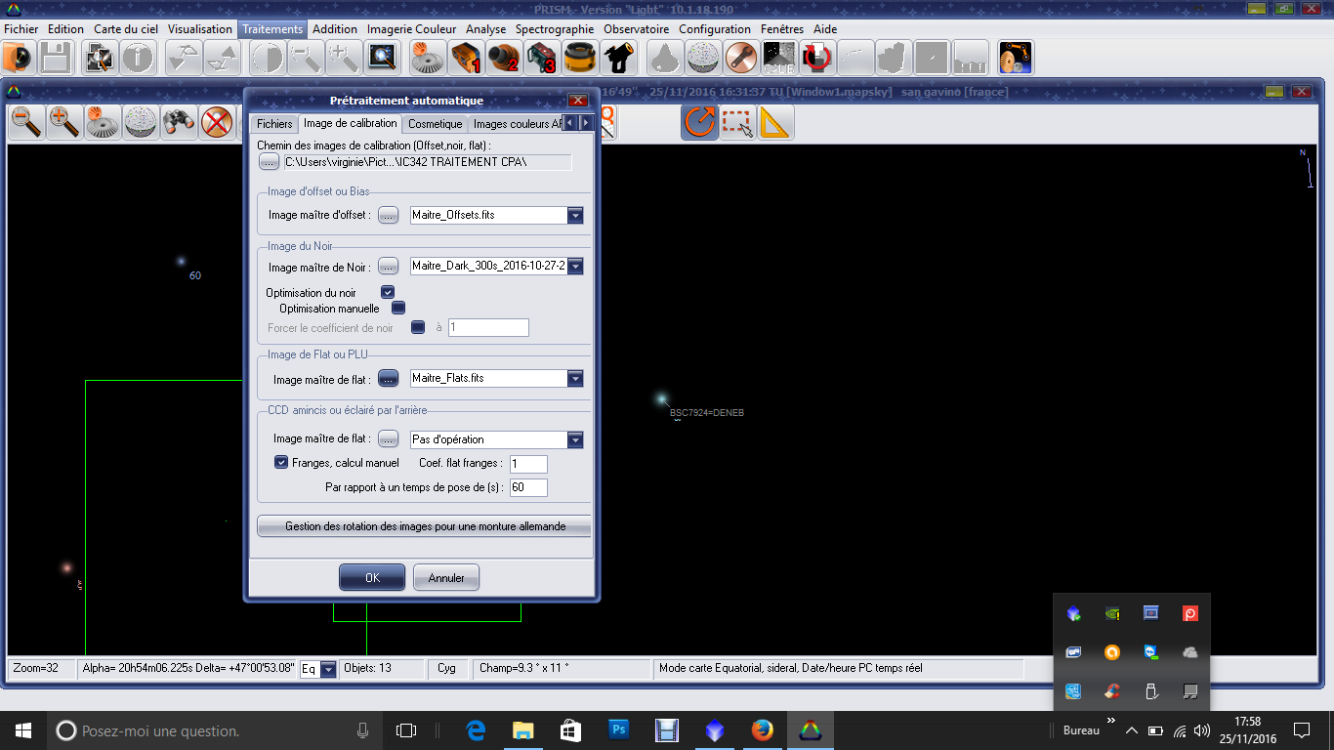Open the Spectrographie menu
The height and width of the screenshot is (750, 1334).
(x=554, y=29)
